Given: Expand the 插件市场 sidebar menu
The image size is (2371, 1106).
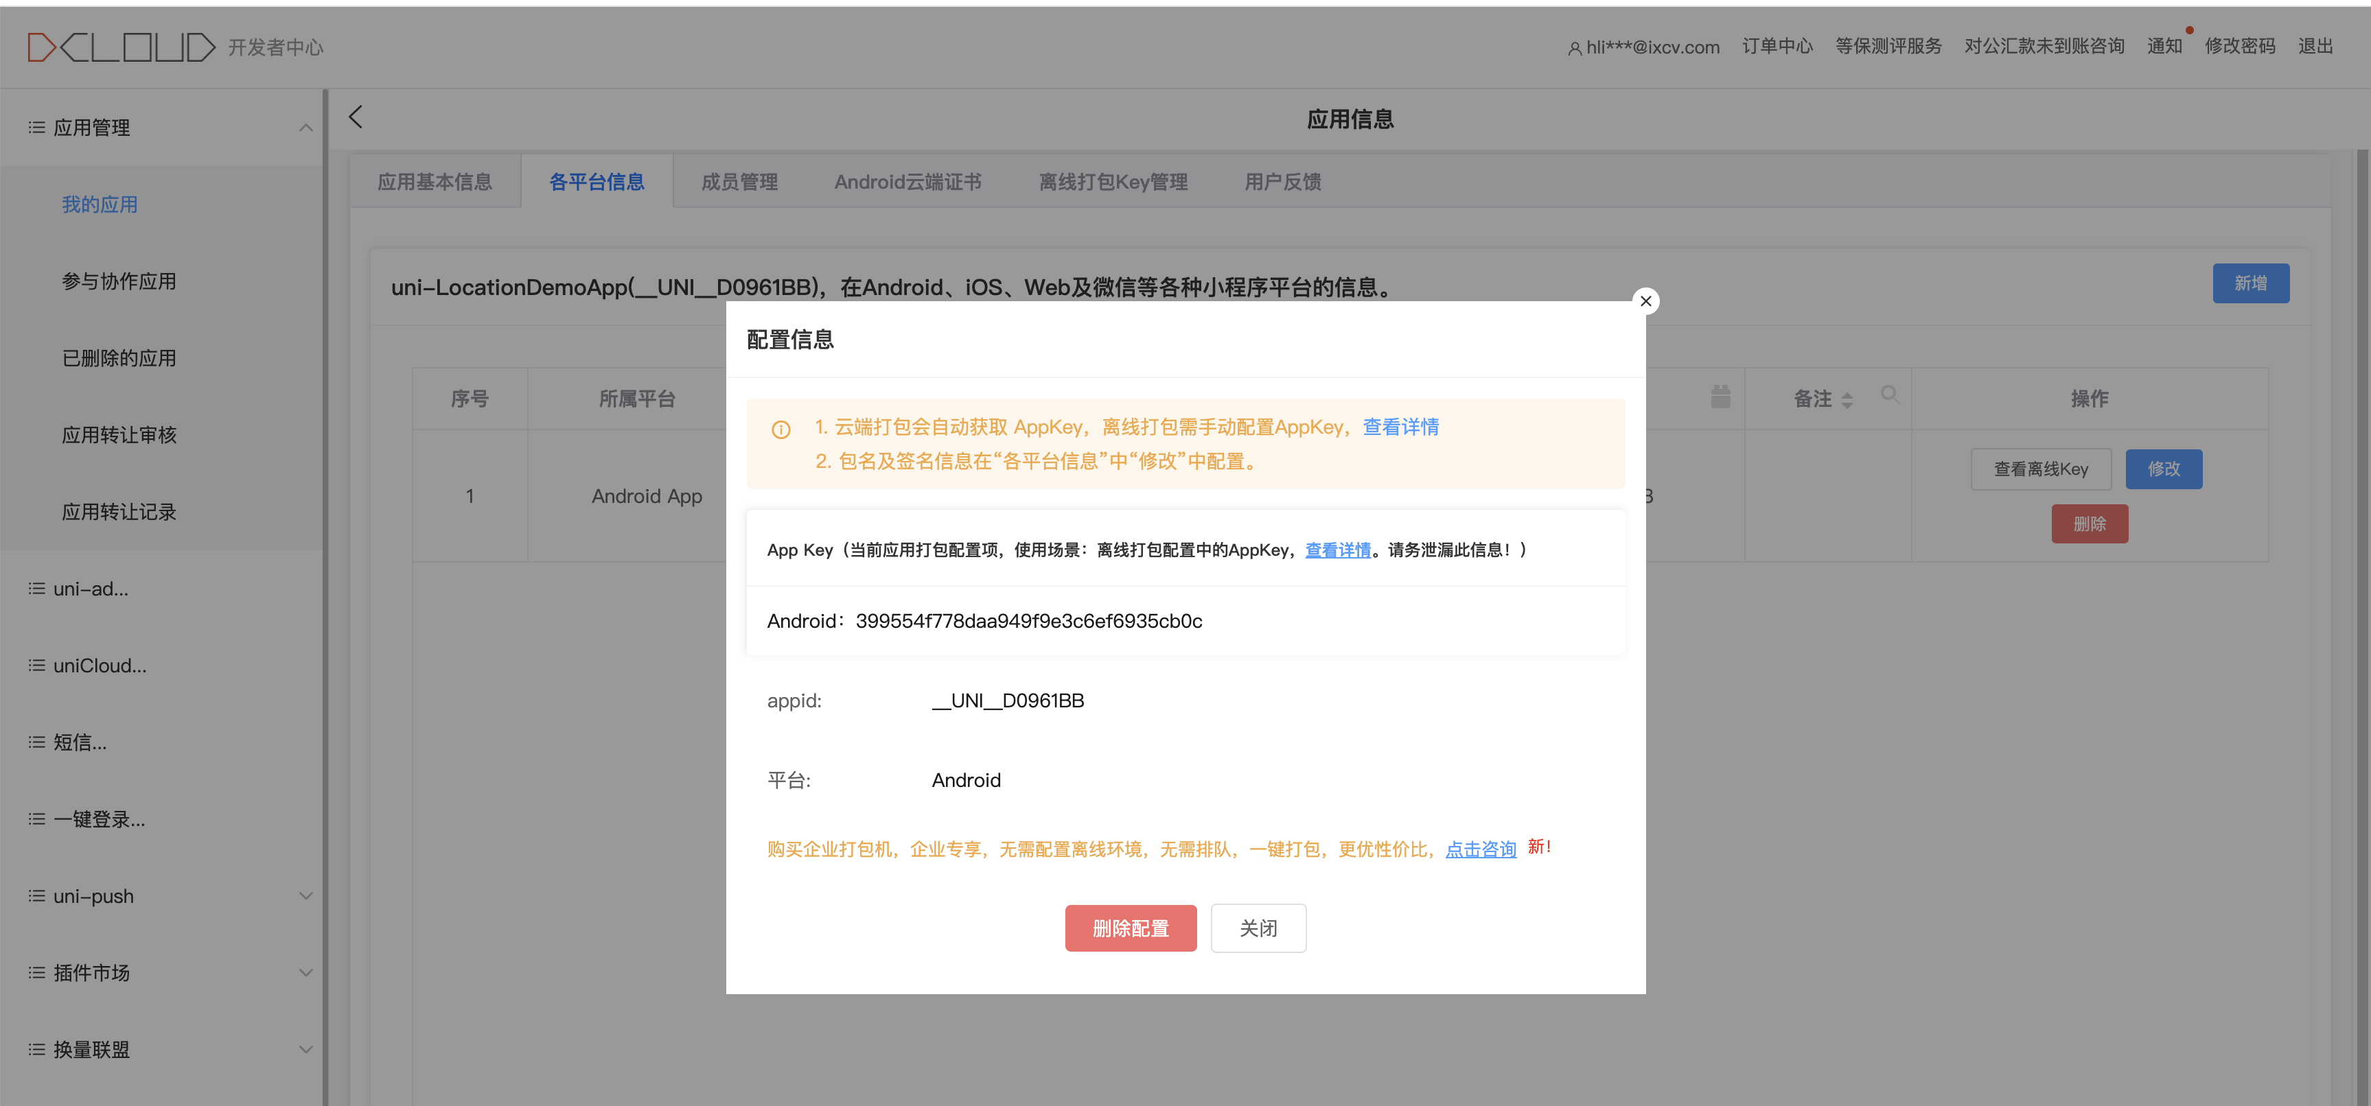Looking at the screenshot, I should point(305,973).
